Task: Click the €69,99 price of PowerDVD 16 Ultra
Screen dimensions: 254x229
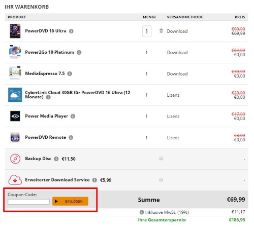Action: (238, 33)
